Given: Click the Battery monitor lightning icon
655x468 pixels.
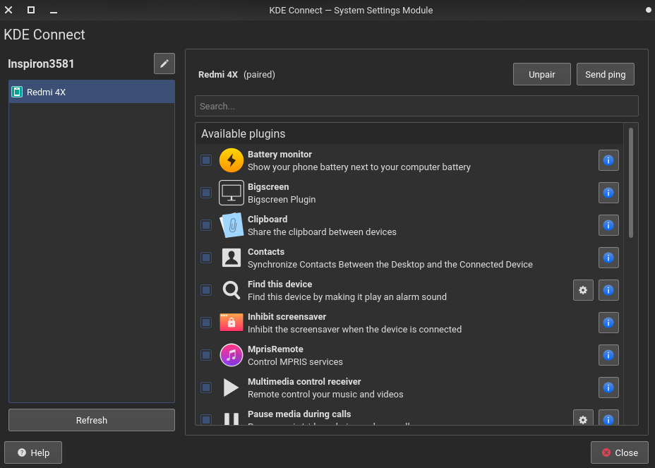Looking at the screenshot, I should [x=232, y=160].
